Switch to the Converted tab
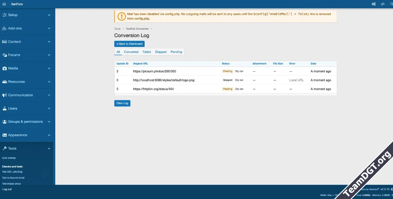 pos(131,52)
